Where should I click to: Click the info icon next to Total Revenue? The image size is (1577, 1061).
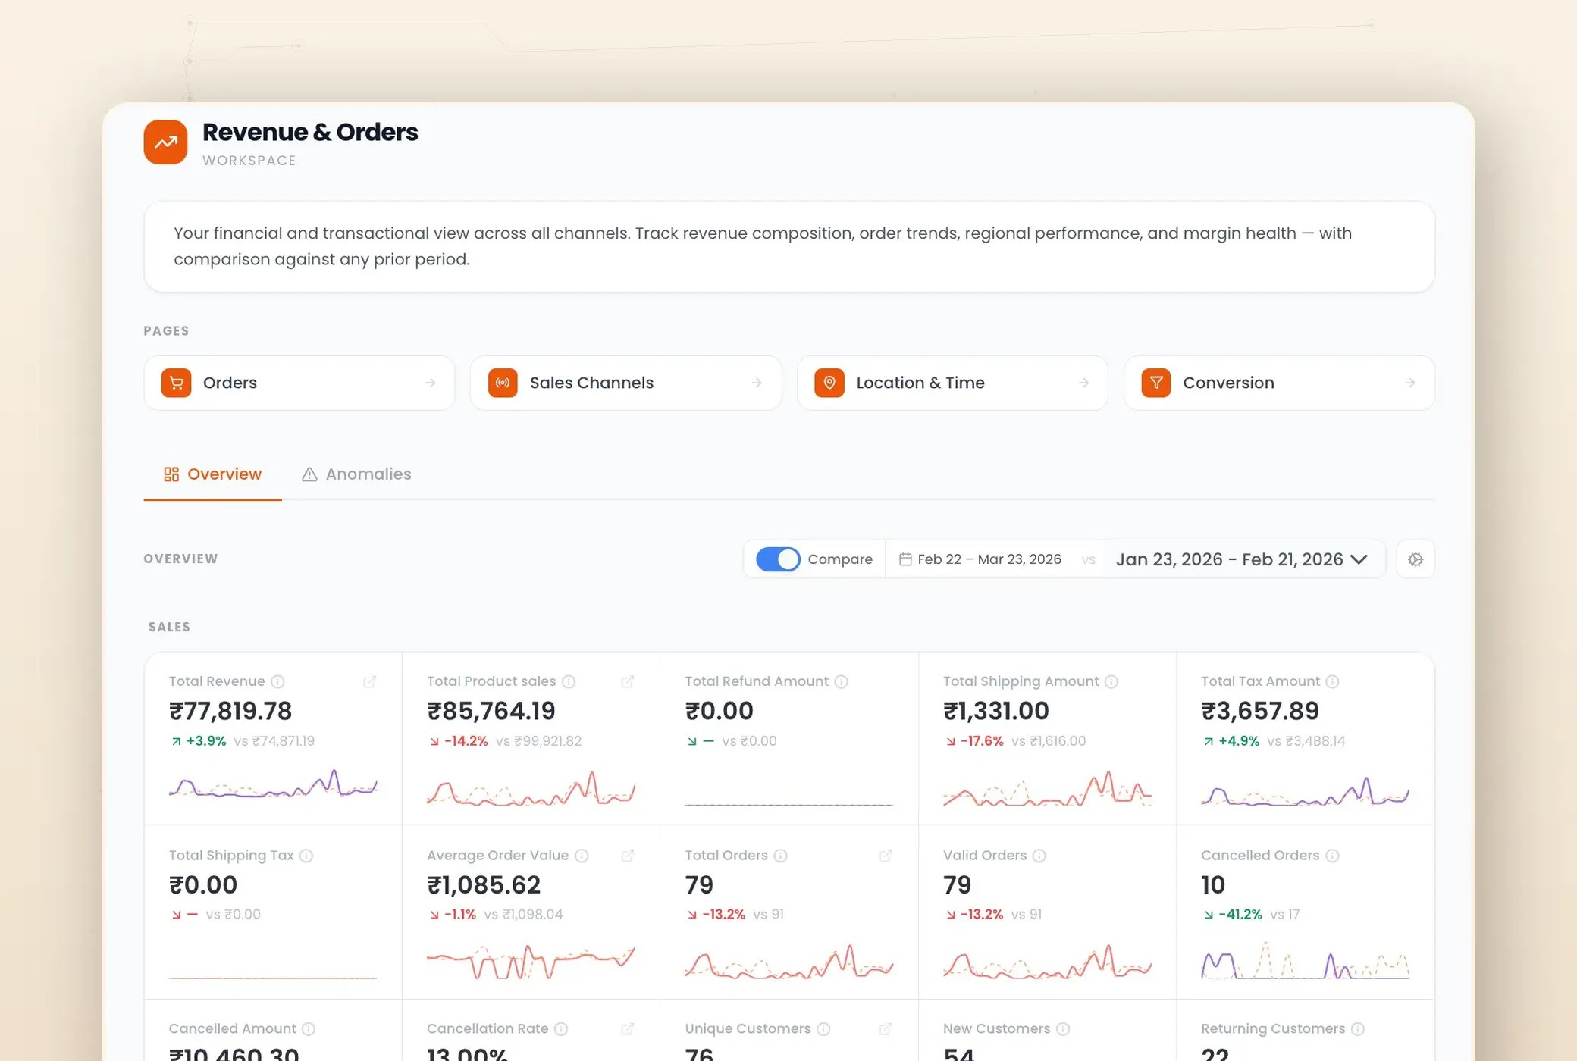tap(276, 681)
